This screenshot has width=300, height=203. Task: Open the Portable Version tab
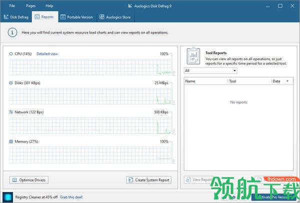tap(77, 17)
